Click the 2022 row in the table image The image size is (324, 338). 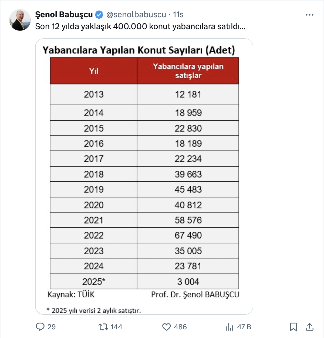point(144,235)
